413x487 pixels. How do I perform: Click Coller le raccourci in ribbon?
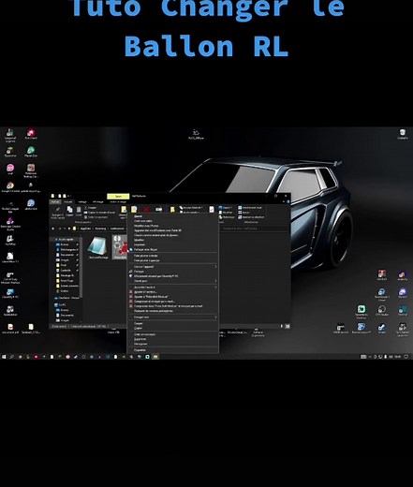click(96, 217)
